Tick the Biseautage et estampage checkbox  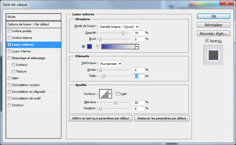point(9,58)
